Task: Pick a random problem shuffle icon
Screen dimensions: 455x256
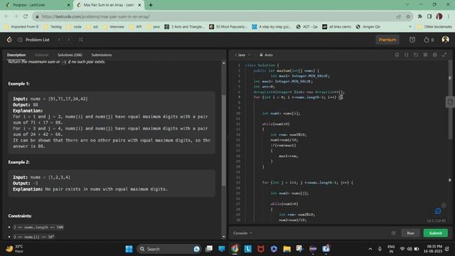Action: click(x=80, y=40)
